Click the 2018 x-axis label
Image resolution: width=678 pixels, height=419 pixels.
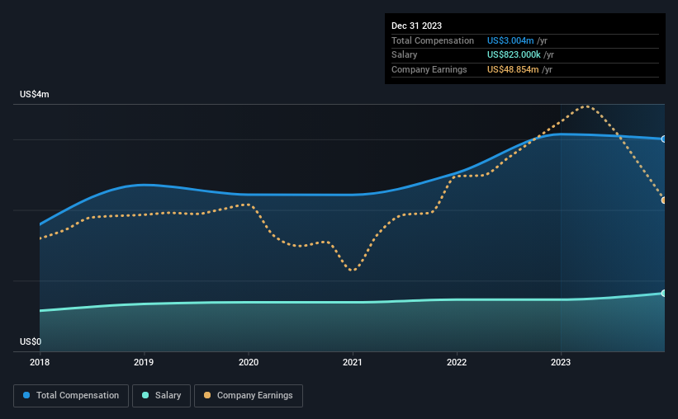(x=40, y=362)
